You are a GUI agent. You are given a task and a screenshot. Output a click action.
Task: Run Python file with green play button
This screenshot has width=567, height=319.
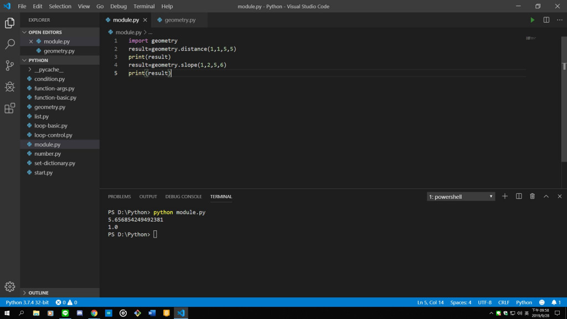click(x=532, y=20)
